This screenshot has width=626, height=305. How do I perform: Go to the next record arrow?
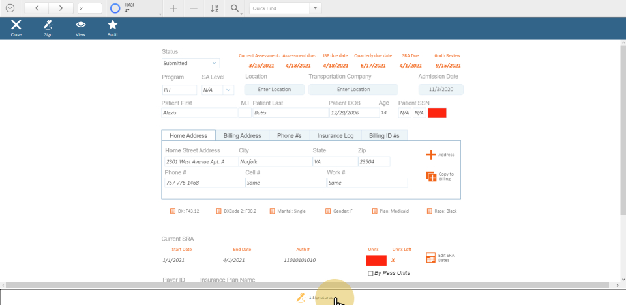61,8
